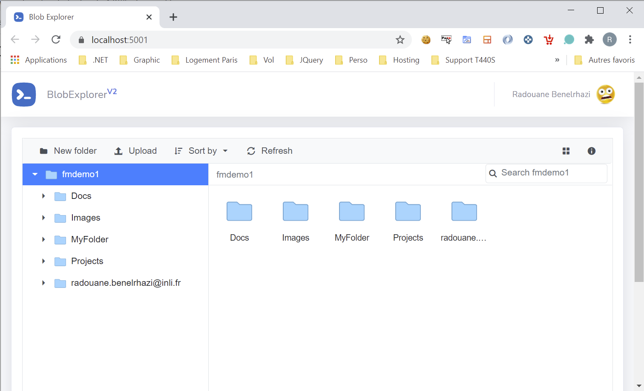Click the Search fmdemo1 input field

(549, 173)
